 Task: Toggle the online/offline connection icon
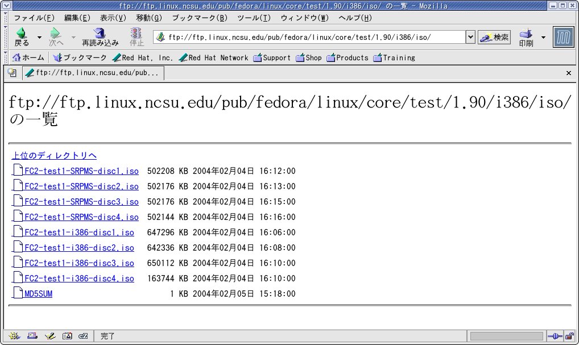click(x=553, y=336)
